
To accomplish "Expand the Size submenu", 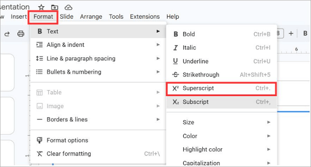I will 222,122.
